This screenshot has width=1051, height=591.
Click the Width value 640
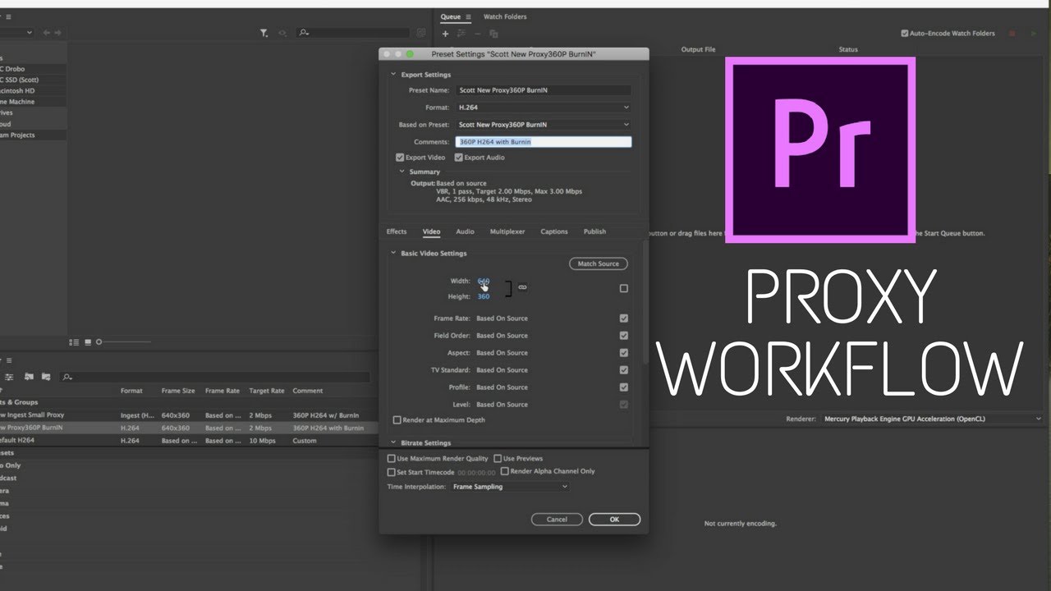coord(484,282)
